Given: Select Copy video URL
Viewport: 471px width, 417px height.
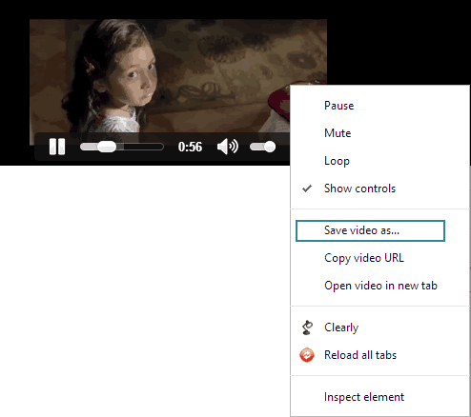Looking at the screenshot, I should [379, 258].
